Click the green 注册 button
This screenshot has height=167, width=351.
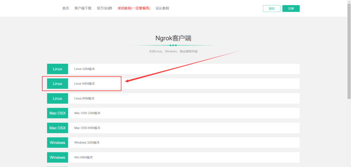(291, 8)
